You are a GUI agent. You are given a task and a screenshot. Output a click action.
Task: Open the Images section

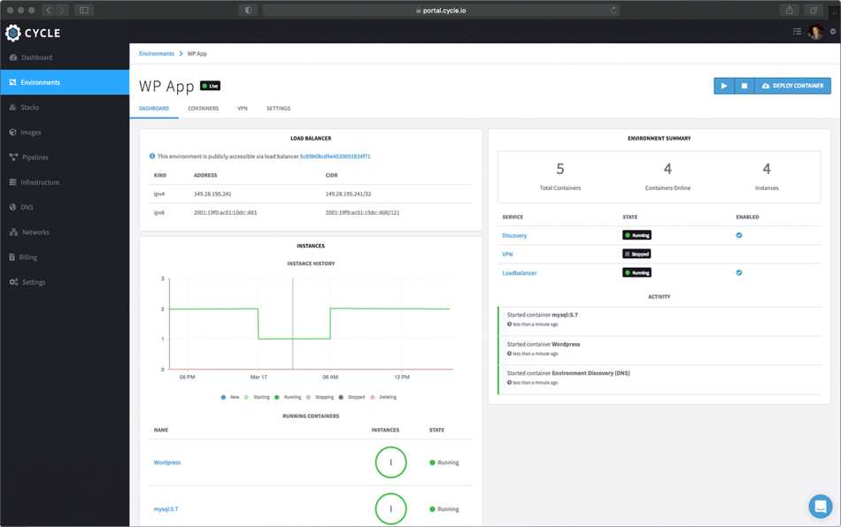(36, 132)
